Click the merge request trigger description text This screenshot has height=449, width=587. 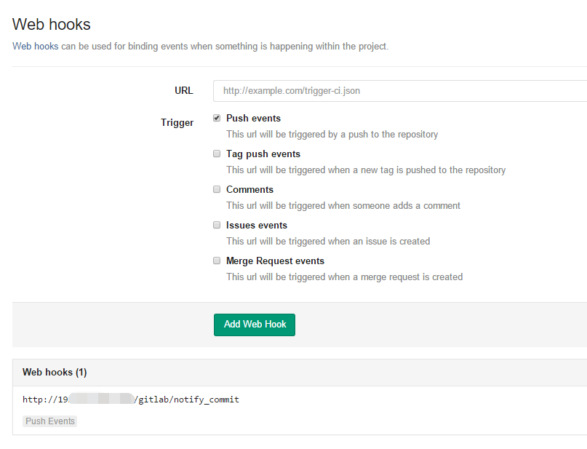tap(344, 277)
